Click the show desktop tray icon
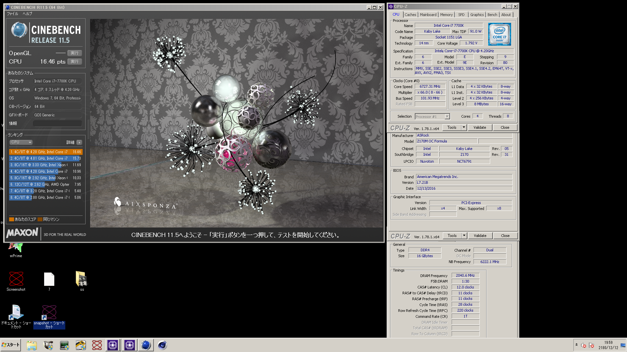627x352 pixels. tap(623, 345)
